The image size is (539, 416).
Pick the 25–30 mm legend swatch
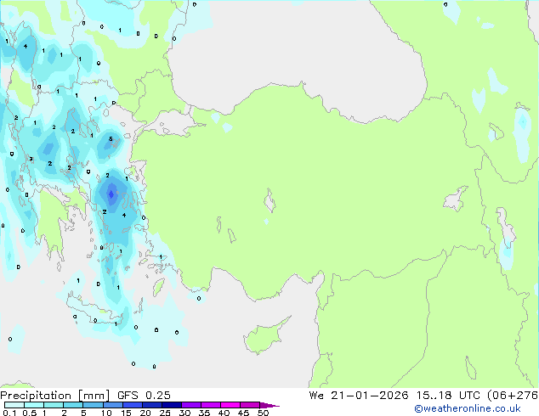pos(171,405)
